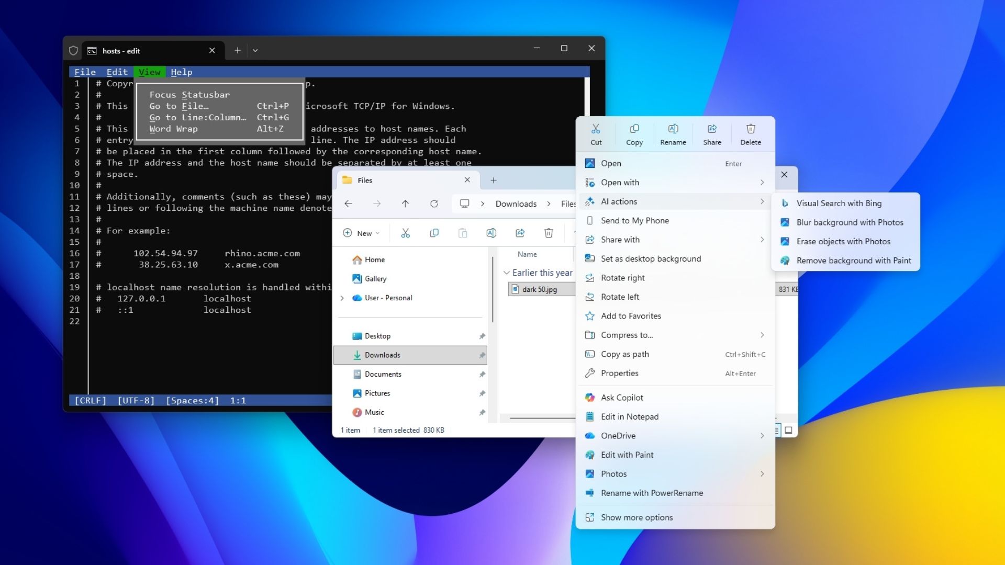This screenshot has height=565, width=1005.
Task: Unpin Downloads from the sidebar
Action: point(482,355)
